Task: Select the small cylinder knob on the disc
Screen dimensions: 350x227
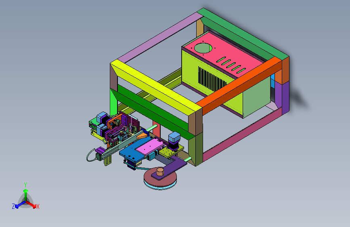Action: [160, 172]
